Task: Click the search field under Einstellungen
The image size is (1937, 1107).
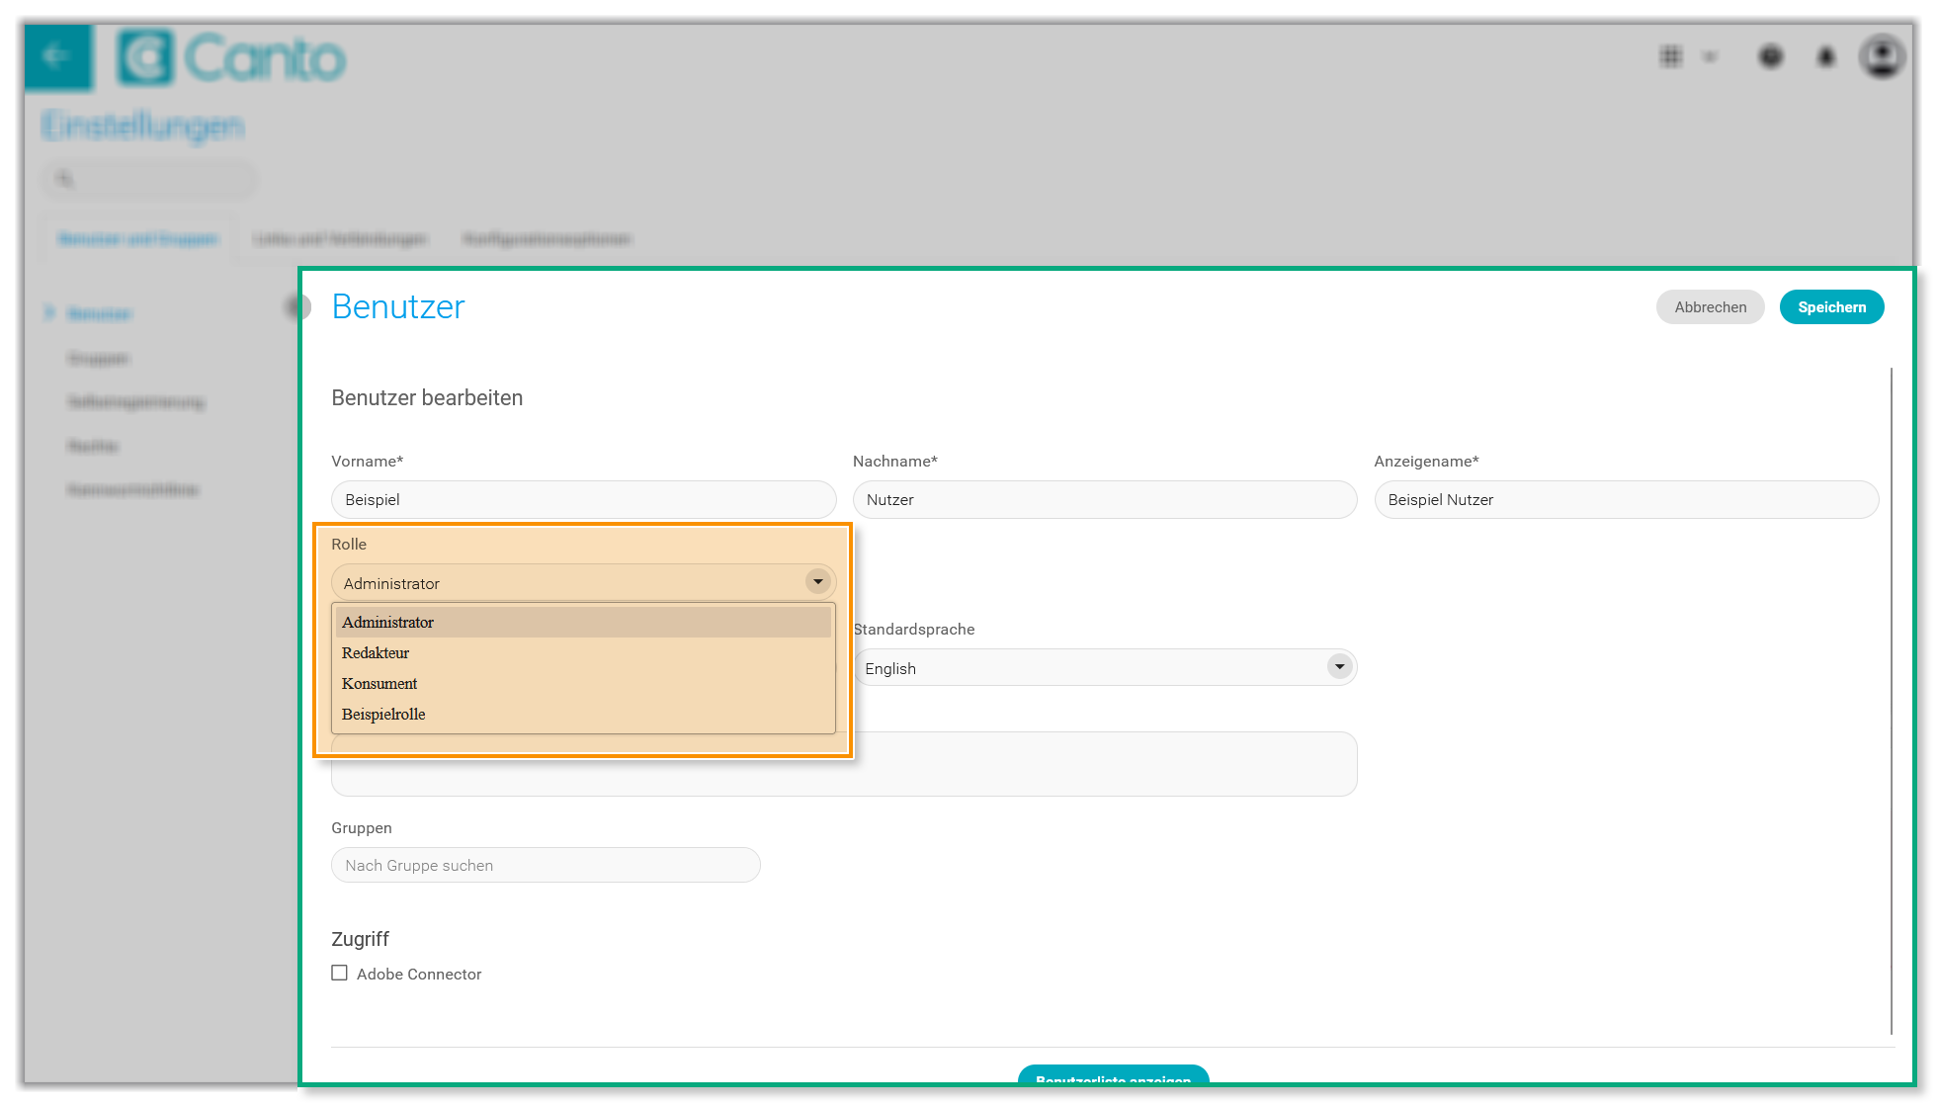Action: point(149,179)
